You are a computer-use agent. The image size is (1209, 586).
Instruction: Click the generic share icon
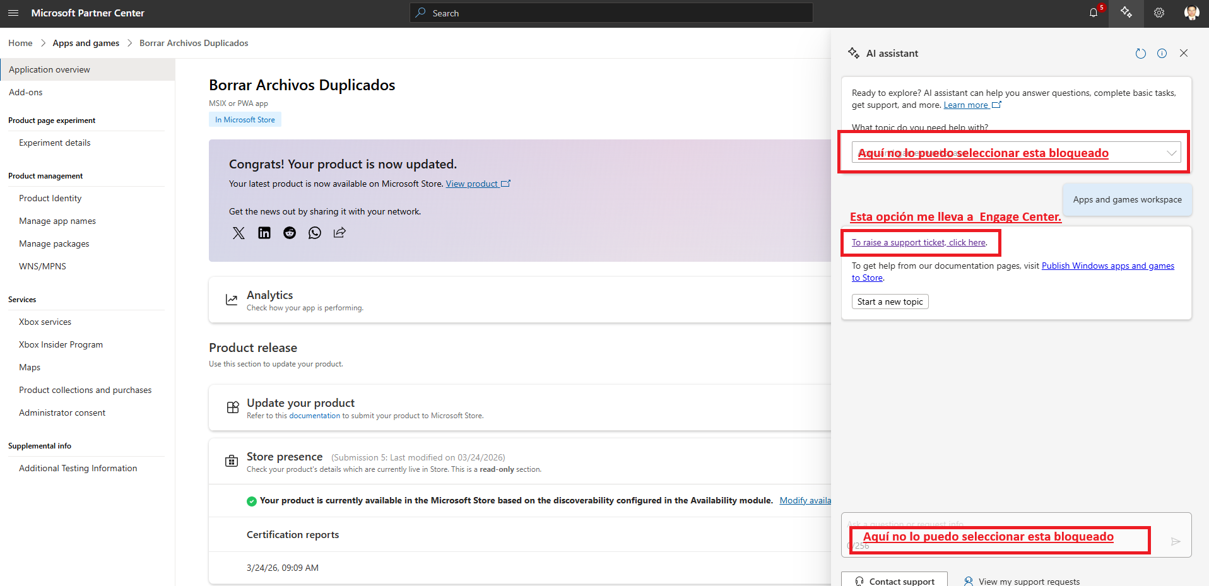click(x=339, y=233)
